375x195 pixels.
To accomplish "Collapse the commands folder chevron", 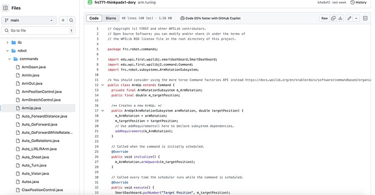I will click(x=10, y=59).
